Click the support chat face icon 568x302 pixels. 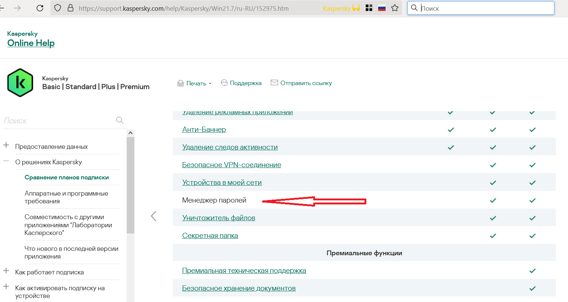[224, 83]
